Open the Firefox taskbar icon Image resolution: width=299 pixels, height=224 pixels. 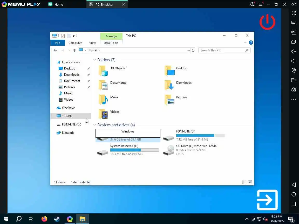[x=44, y=219]
